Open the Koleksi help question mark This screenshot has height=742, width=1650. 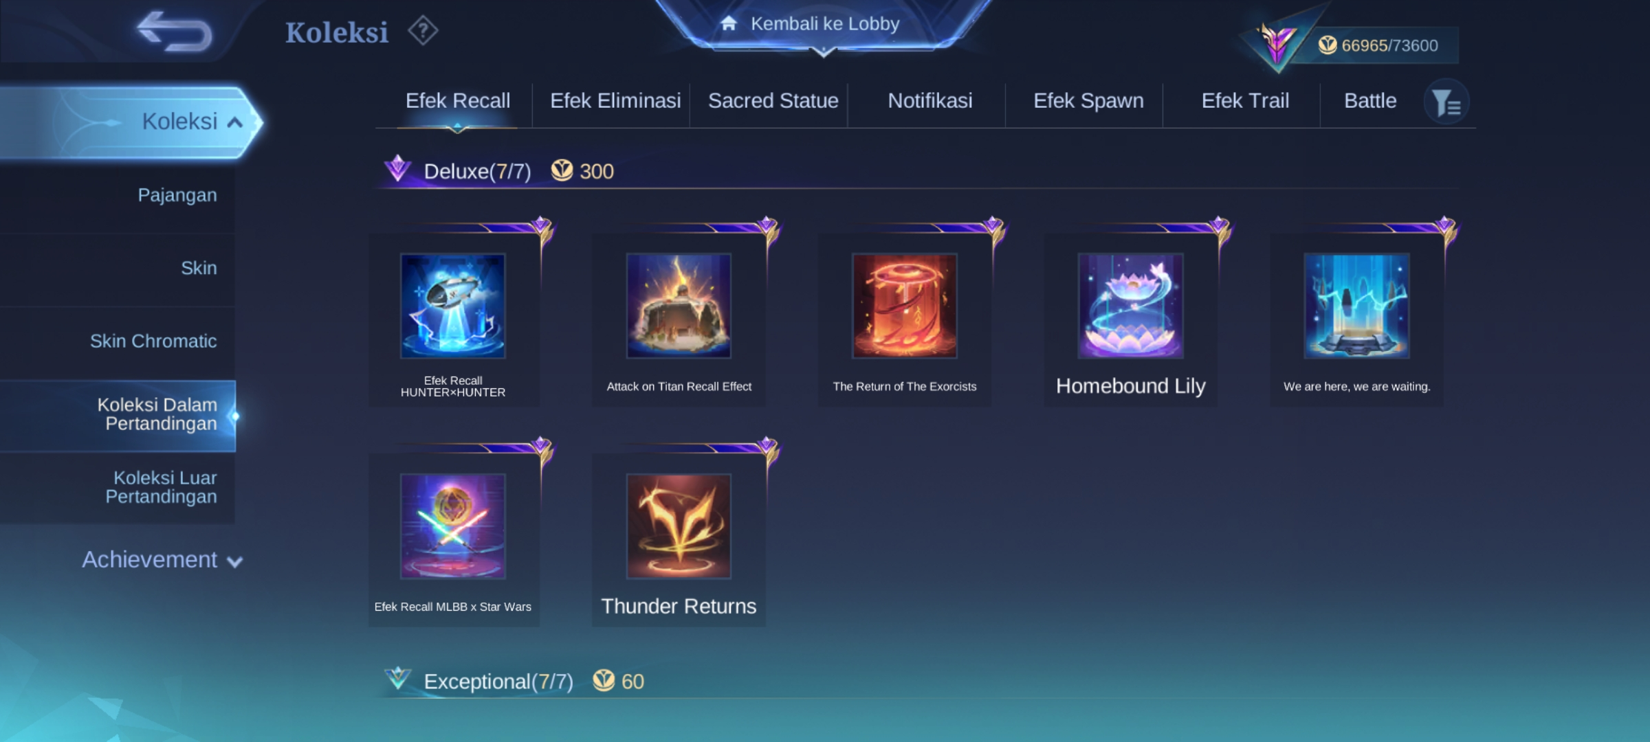tap(423, 31)
